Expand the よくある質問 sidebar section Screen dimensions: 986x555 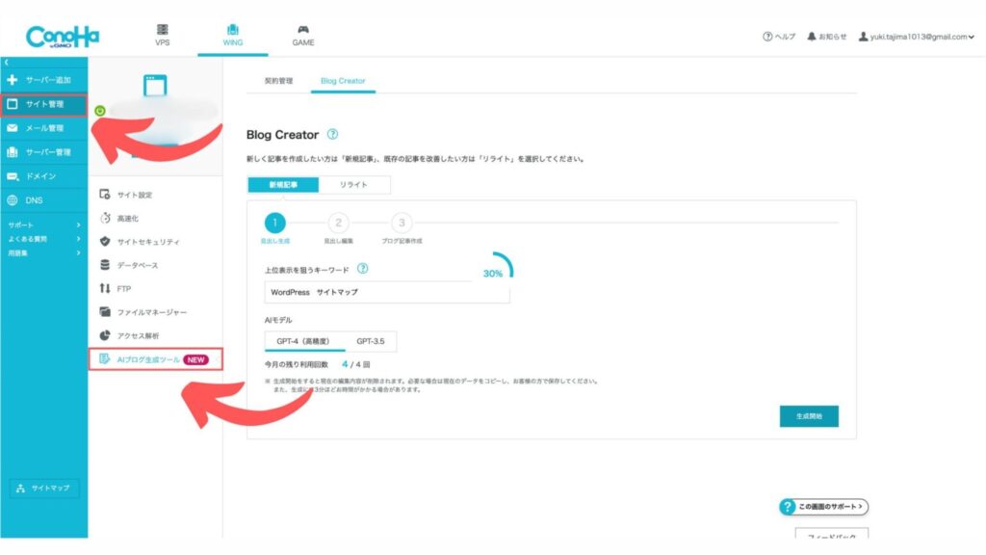coord(44,239)
